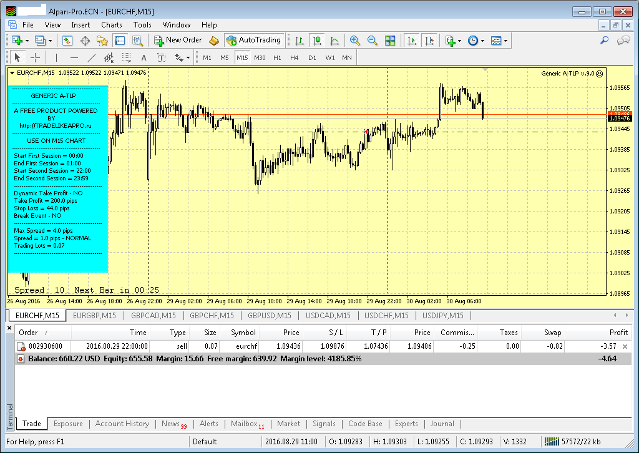Switch timeframe to H1

coord(277,58)
